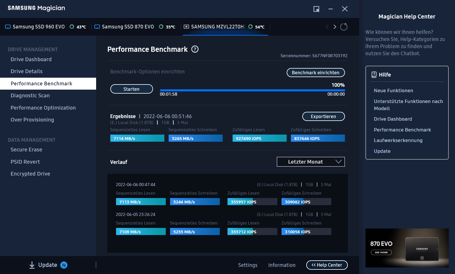Collapse the Help Center panel

click(327, 265)
